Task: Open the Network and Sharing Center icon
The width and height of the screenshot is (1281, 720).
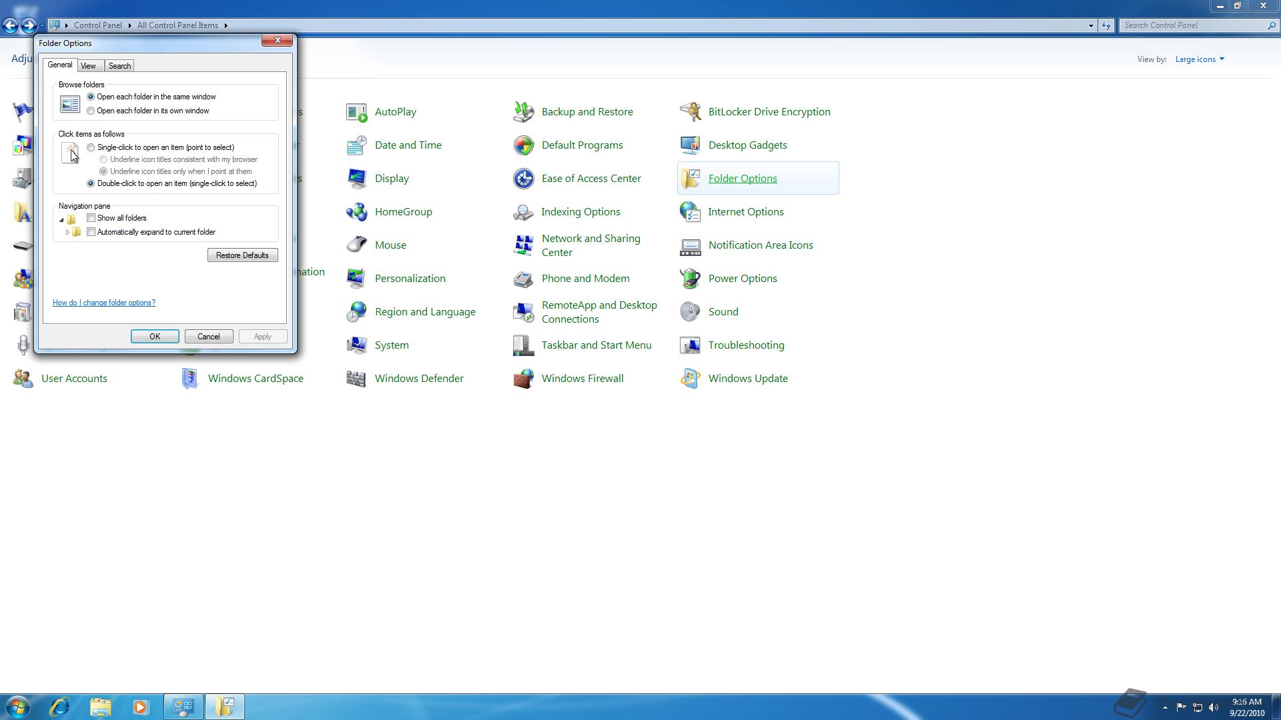Action: point(524,245)
